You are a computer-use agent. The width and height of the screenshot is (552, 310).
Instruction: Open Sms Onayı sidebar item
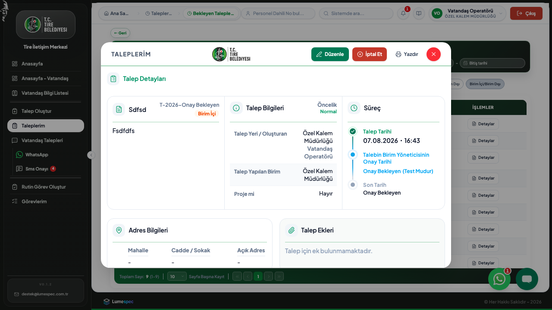click(36, 169)
